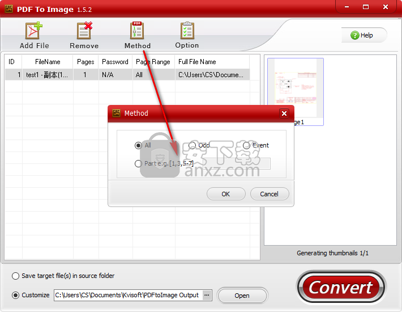The width and height of the screenshot is (402, 312).
Task: Open the Method toolbar icon
Action: click(x=138, y=35)
